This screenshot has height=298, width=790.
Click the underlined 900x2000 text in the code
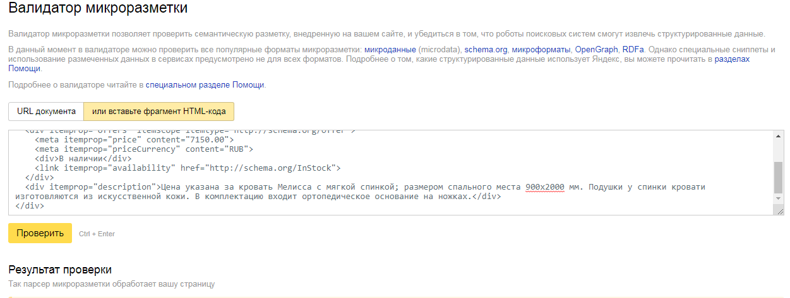click(546, 187)
